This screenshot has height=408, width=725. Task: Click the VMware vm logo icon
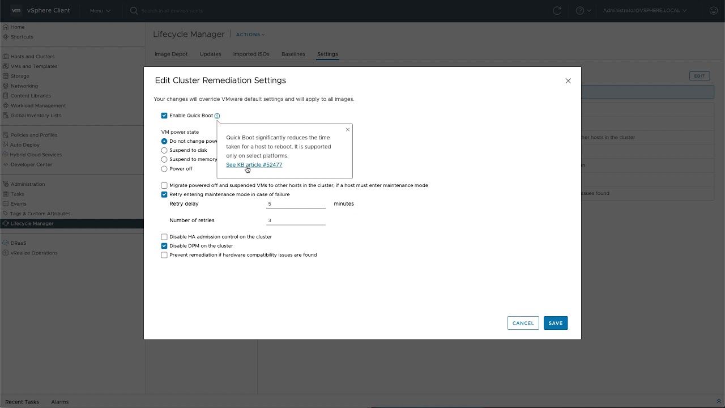[x=16, y=10]
